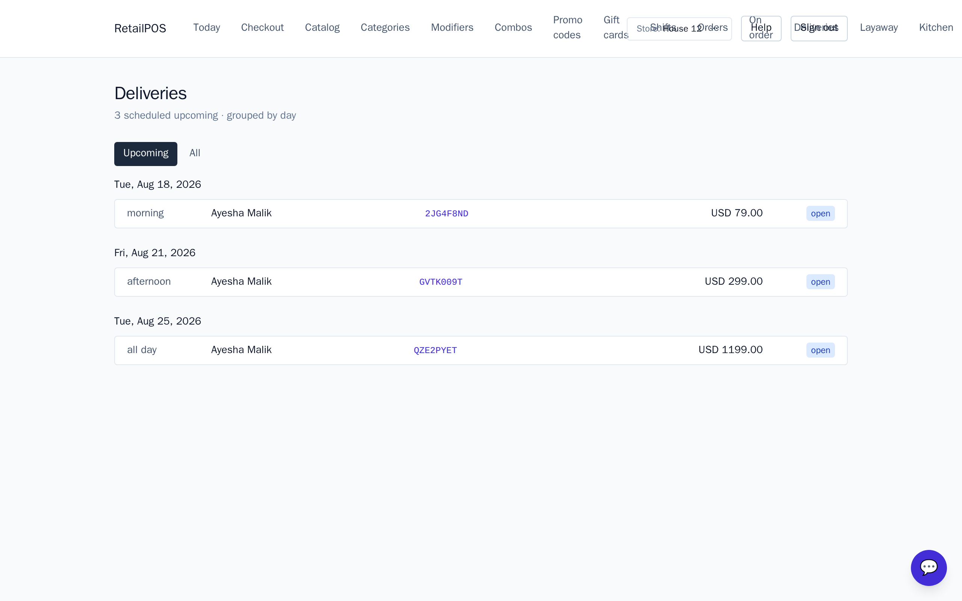962x601 pixels.
Task: Navigate to Catalog
Action: coord(322,27)
